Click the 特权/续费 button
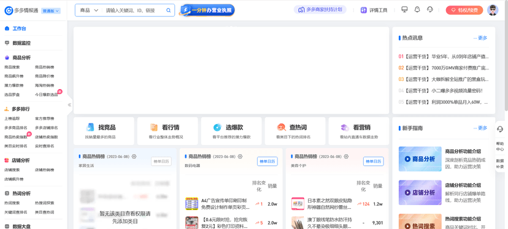 pos(464,10)
